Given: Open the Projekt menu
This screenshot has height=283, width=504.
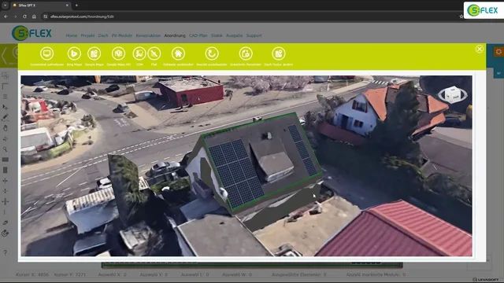Looking at the screenshot, I should [87, 35].
